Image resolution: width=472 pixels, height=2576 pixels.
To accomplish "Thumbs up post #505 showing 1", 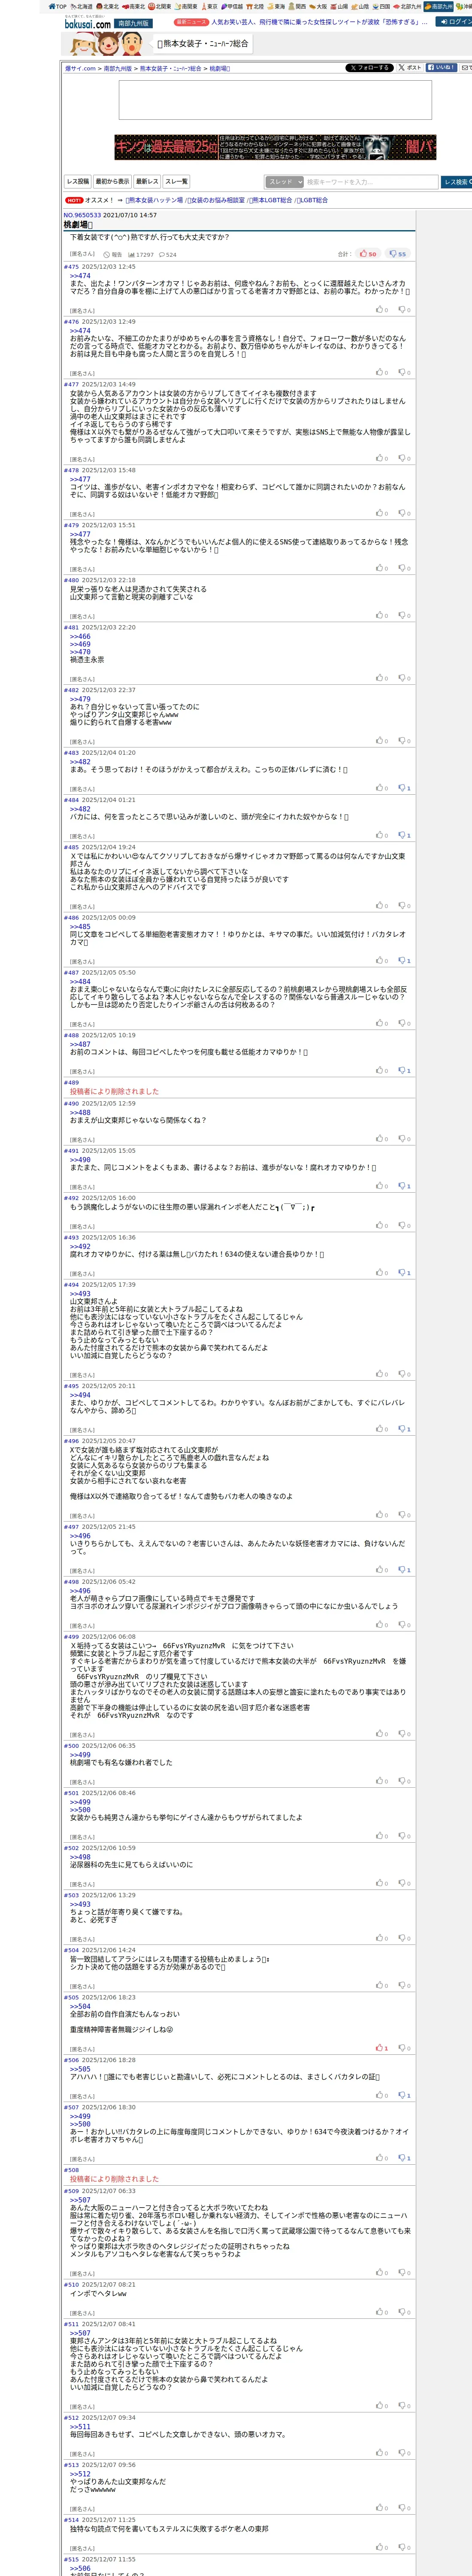I will (x=381, y=2048).
